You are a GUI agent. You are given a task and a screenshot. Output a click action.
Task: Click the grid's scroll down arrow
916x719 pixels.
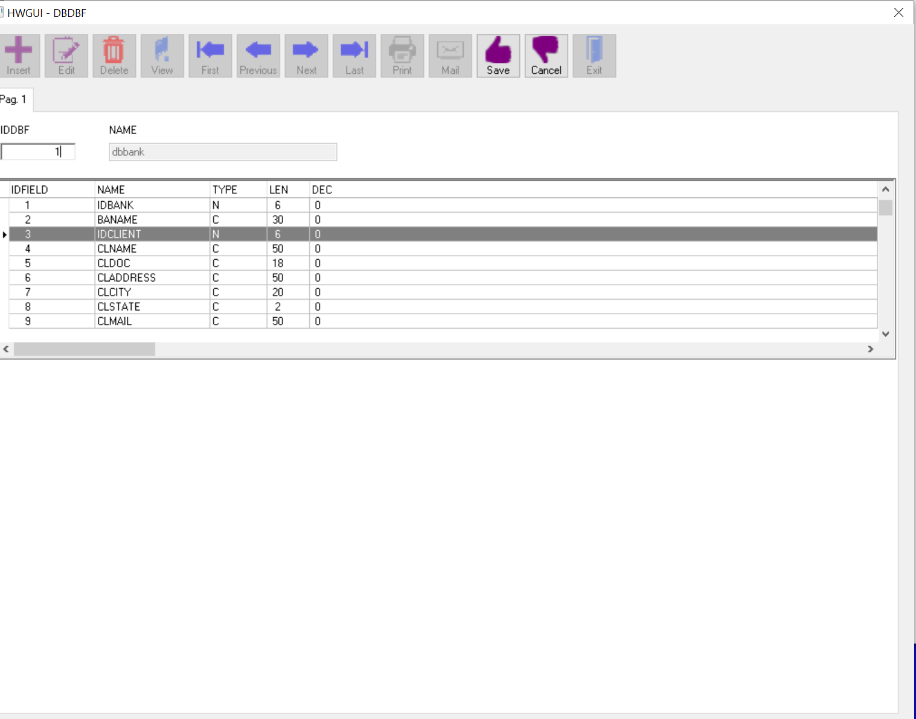tap(886, 334)
